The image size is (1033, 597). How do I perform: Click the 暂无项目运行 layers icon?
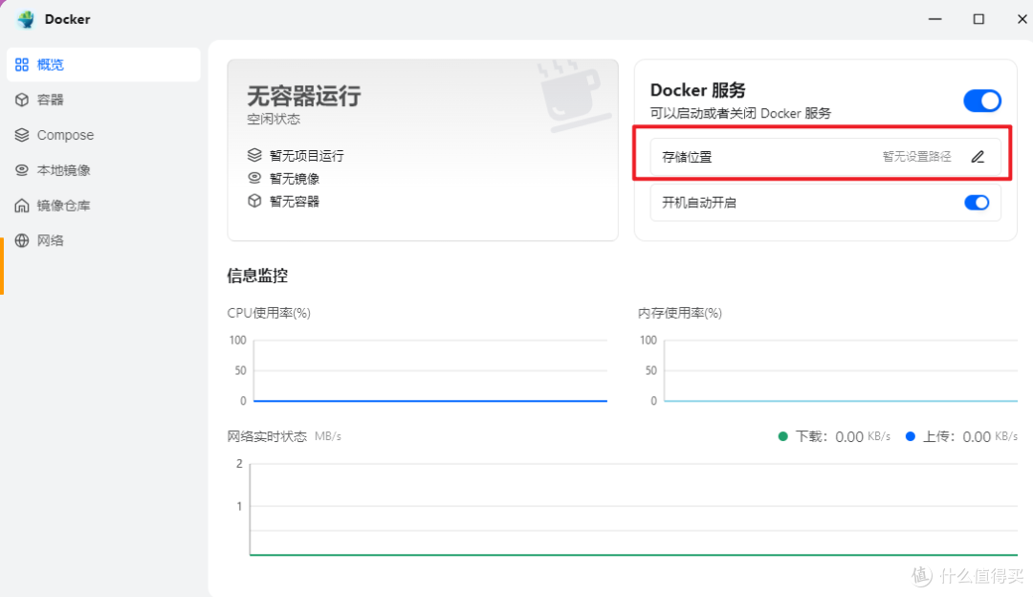254,155
